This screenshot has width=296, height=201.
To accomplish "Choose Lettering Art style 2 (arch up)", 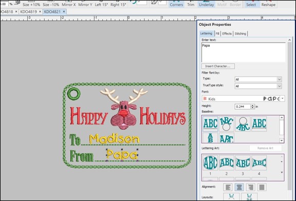I will [227, 163].
